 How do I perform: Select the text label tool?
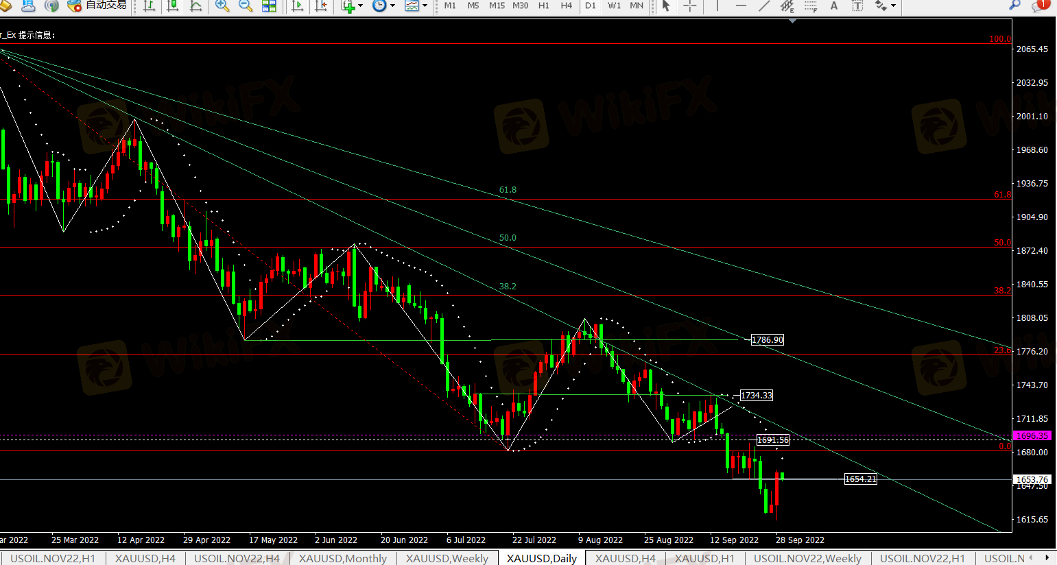tap(857, 5)
